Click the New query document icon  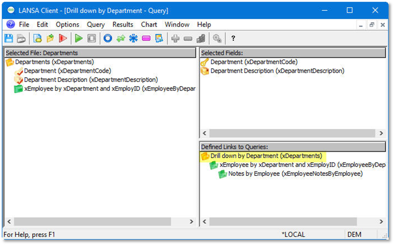coord(38,38)
